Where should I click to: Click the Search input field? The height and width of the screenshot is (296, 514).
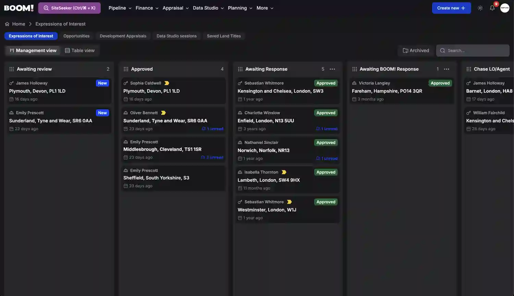coord(473,50)
